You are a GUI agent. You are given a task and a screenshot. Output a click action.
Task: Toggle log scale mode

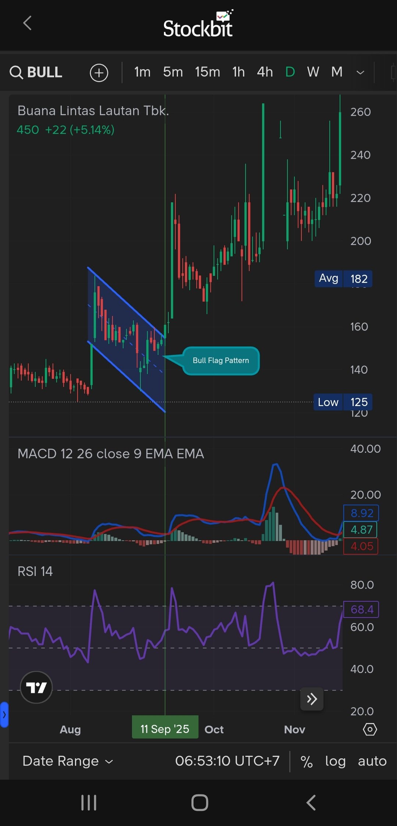click(335, 761)
